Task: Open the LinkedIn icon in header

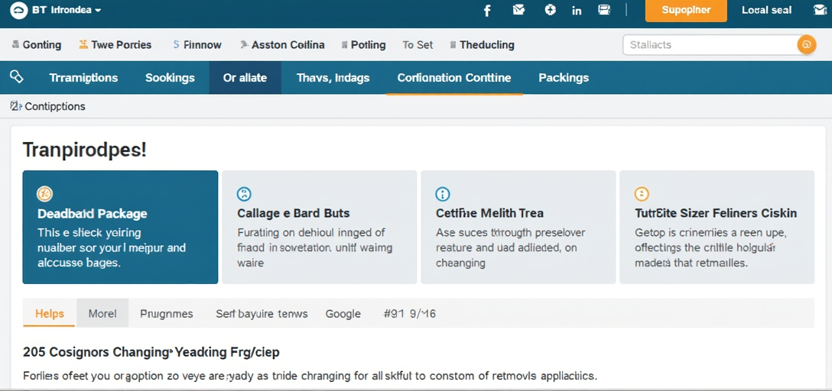Action: 577,11
